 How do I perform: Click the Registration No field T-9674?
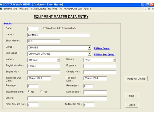(44, 66)
